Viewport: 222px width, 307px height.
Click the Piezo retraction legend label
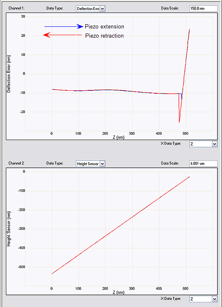(105, 36)
